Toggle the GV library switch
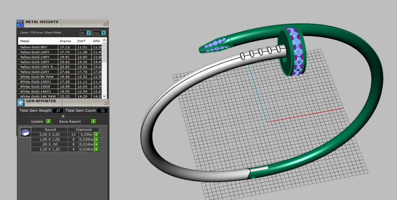 pyautogui.click(x=85, y=33)
